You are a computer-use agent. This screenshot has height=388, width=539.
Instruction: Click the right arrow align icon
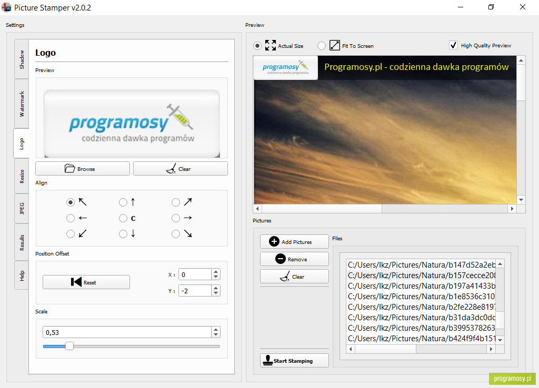tap(188, 218)
